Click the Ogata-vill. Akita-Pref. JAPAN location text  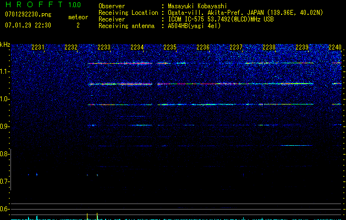point(245,13)
